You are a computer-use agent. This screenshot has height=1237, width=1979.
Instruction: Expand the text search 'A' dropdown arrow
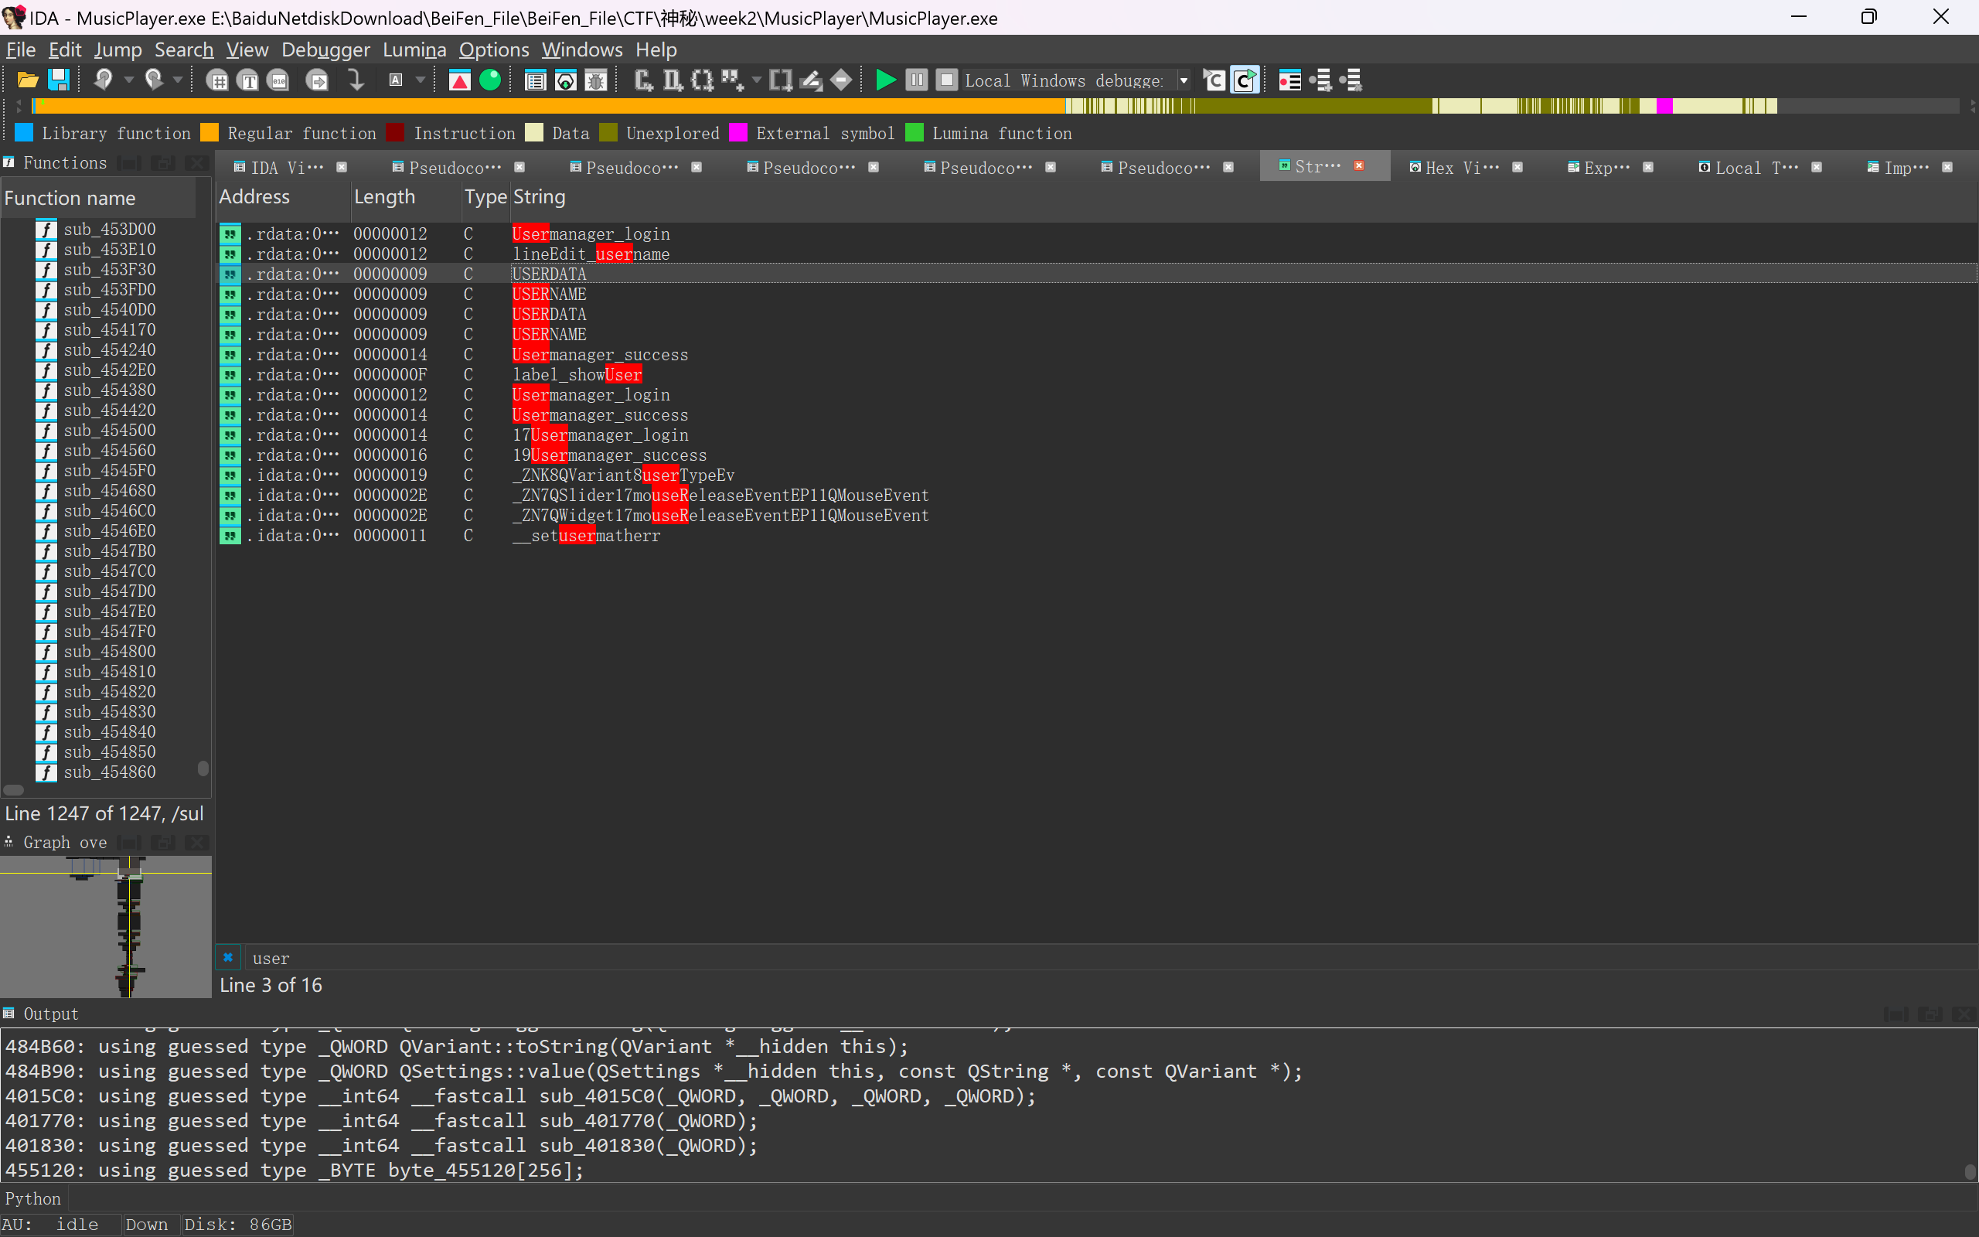[x=421, y=80]
